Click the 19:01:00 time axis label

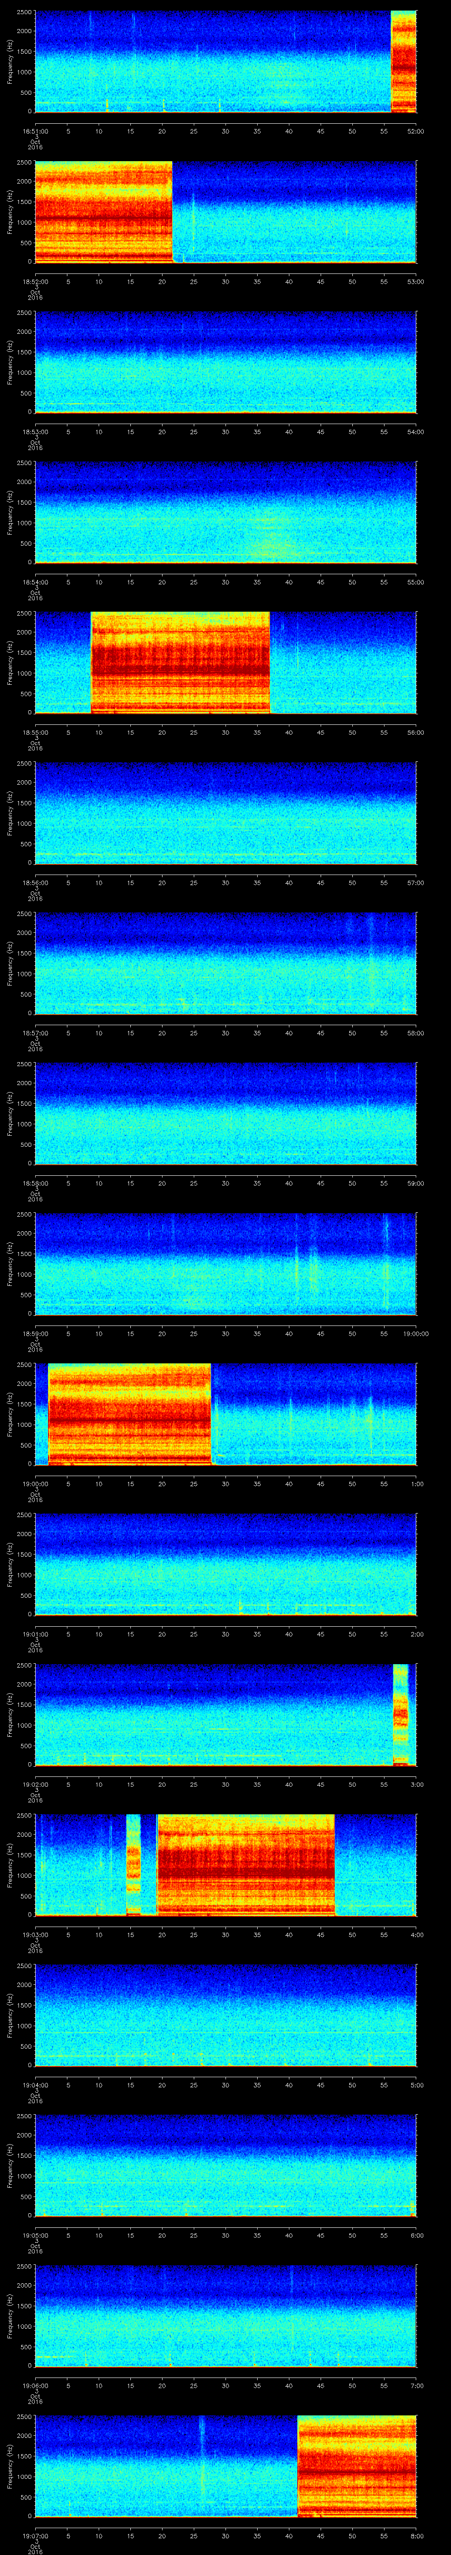click(x=35, y=1634)
